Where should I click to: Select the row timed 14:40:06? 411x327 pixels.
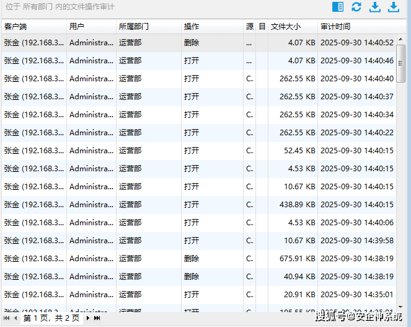pyautogui.click(x=199, y=223)
